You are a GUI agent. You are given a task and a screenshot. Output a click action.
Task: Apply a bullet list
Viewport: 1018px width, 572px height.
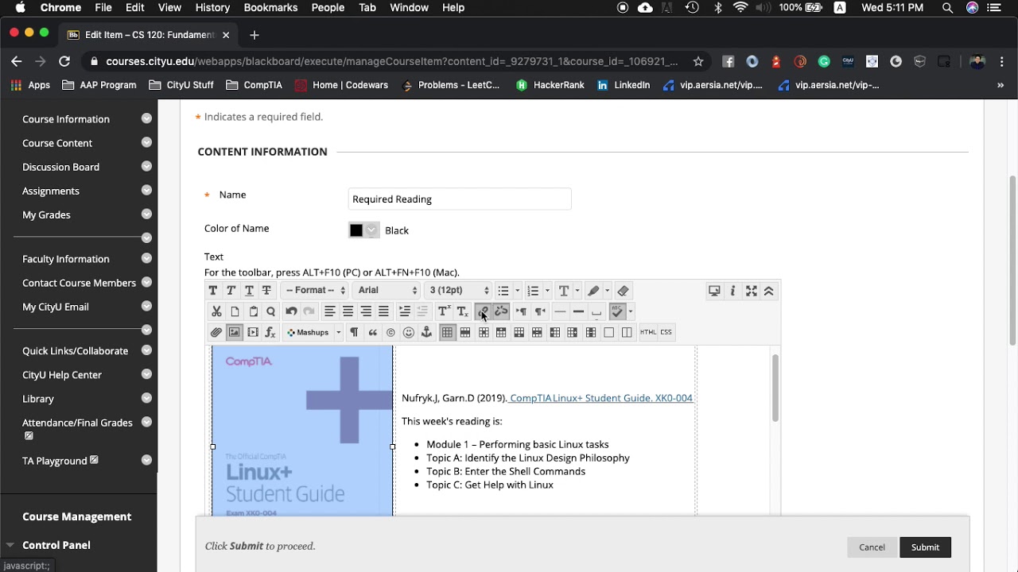point(503,291)
